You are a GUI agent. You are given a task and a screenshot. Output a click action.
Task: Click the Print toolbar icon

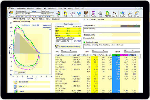coord(100,14)
